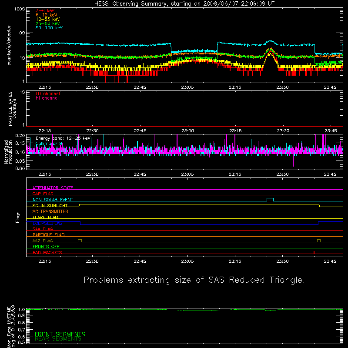Click the NON SOLAR EVENT flag label
This screenshot has width=348, height=348.
(53, 200)
